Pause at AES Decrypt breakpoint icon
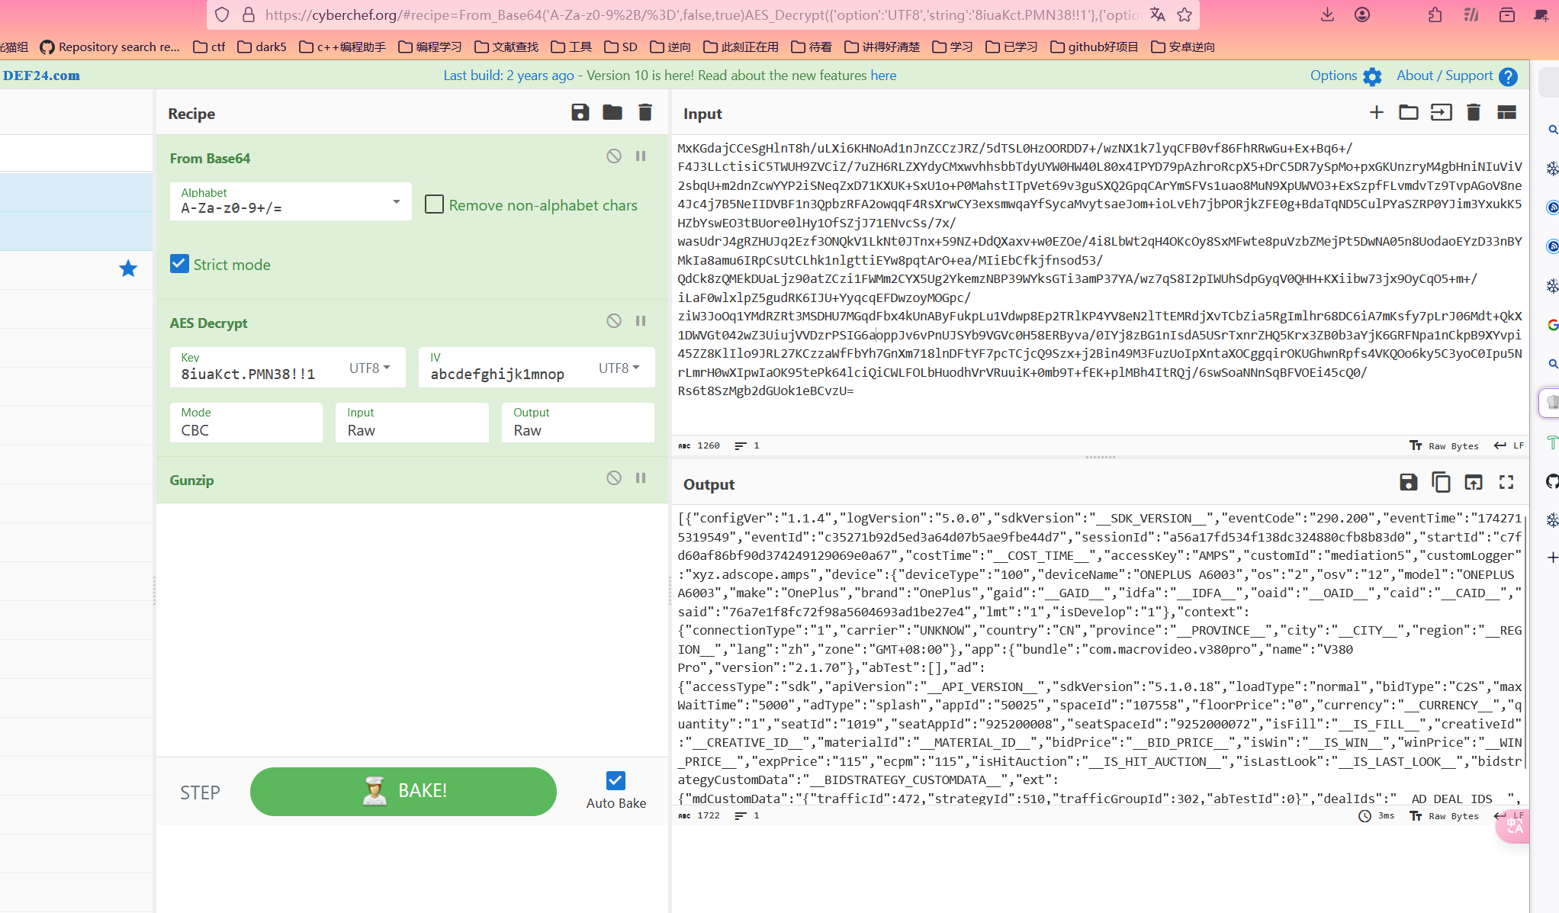 tap(641, 321)
